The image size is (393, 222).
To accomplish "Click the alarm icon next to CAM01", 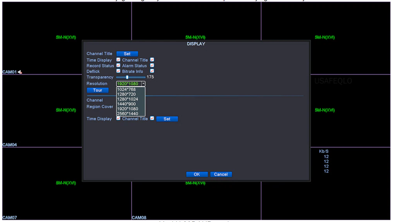I will coord(20,72).
